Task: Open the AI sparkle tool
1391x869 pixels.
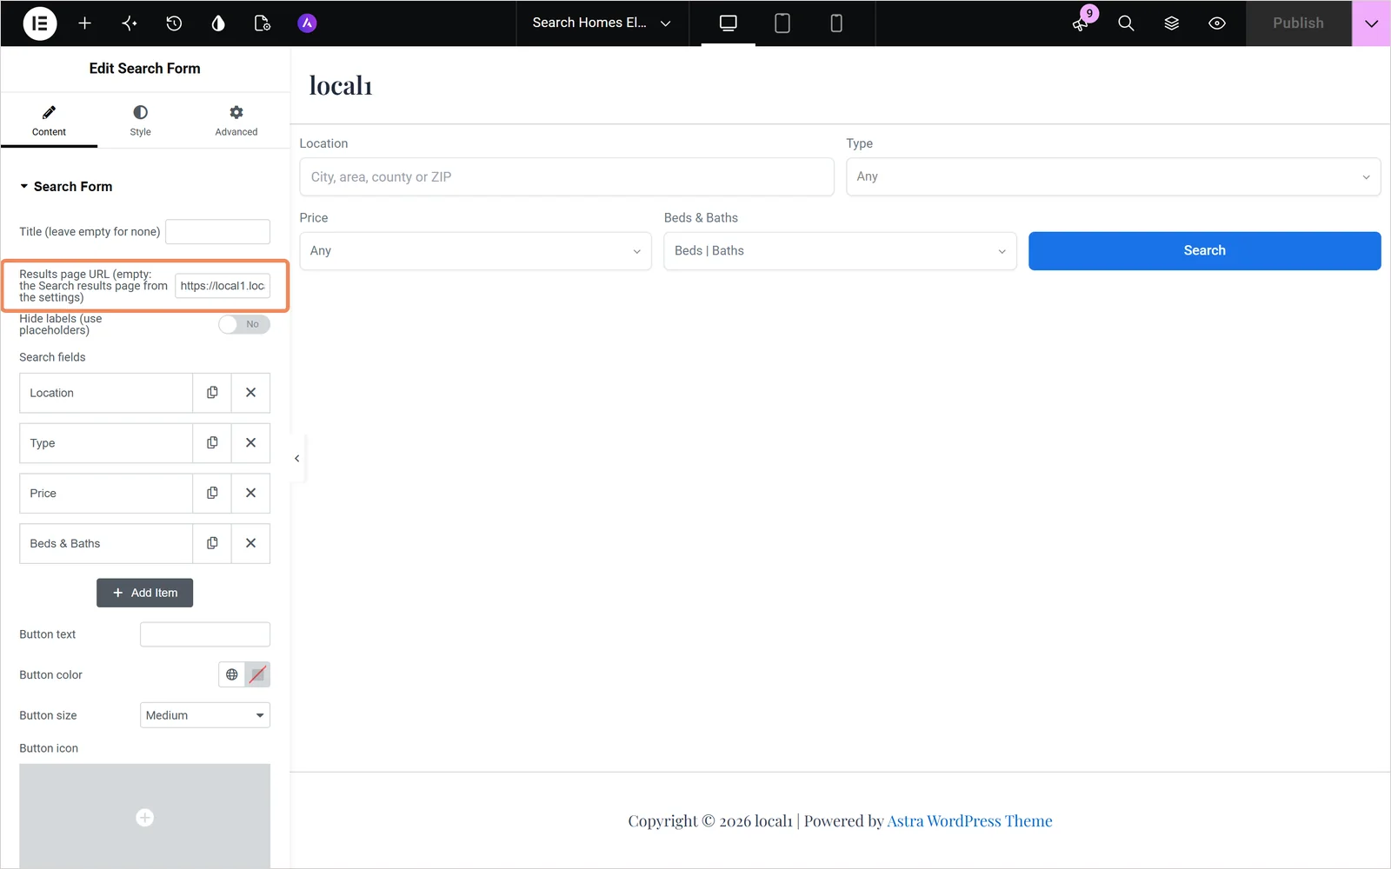Action: point(130,23)
